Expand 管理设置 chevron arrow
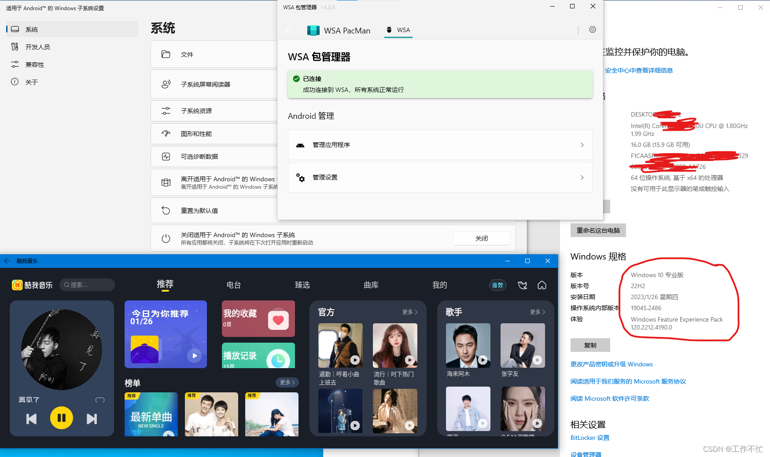Image resolution: width=770 pixels, height=457 pixels. tap(582, 177)
